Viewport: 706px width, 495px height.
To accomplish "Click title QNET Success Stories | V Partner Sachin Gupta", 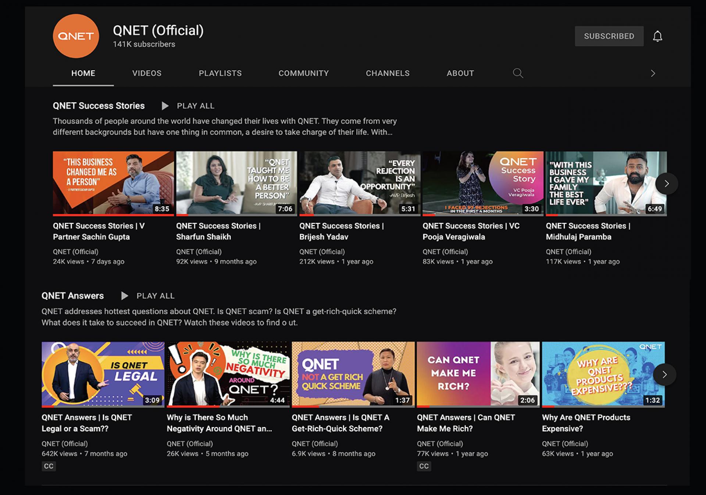I will coord(99,231).
